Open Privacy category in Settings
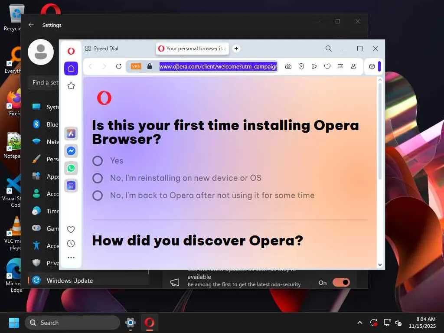444x333 pixels. point(45,263)
